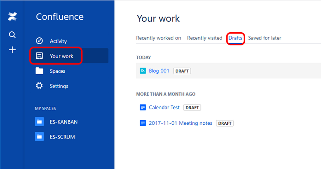Click DRAFT badge next to Meeting notes
The image size is (321, 169).
coord(225,123)
